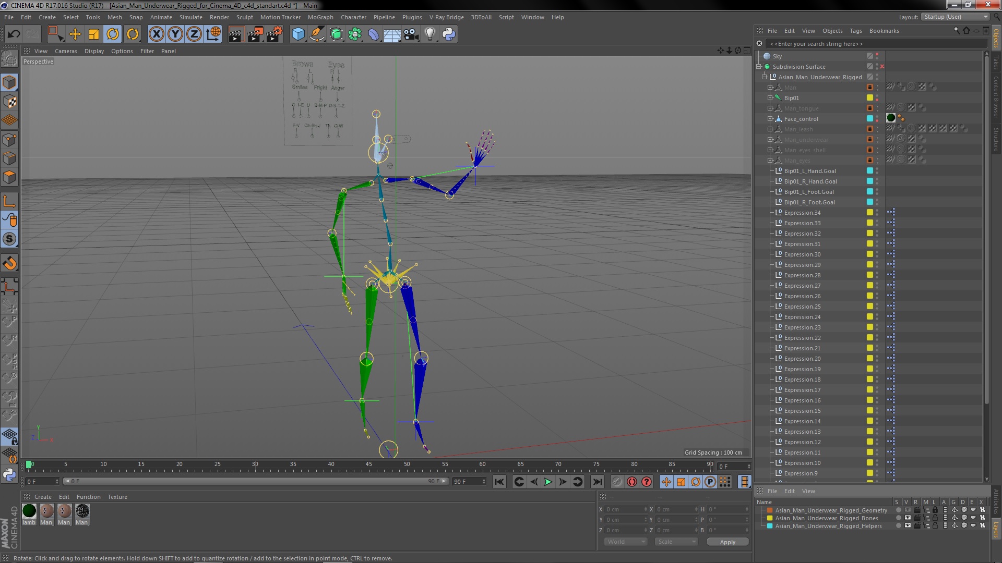
Task: Enable the Snap S icon
Action: point(9,239)
